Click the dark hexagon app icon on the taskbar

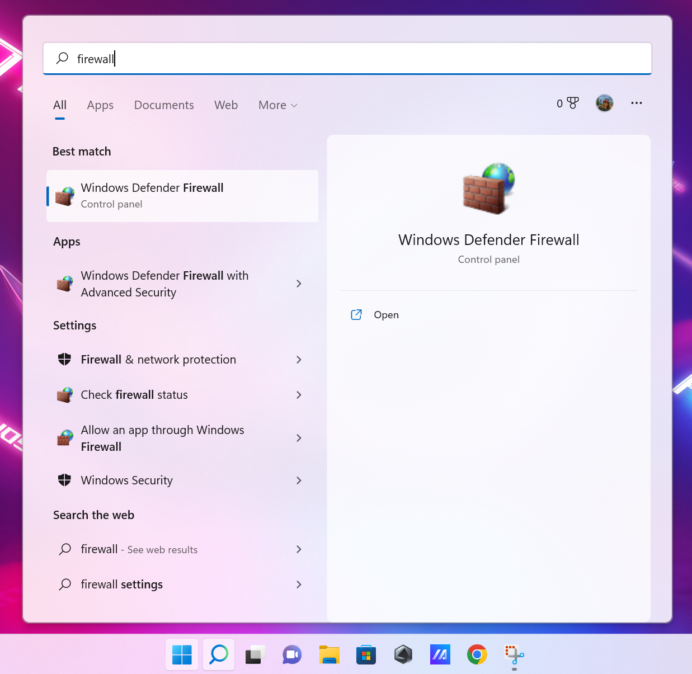pos(403,654)
